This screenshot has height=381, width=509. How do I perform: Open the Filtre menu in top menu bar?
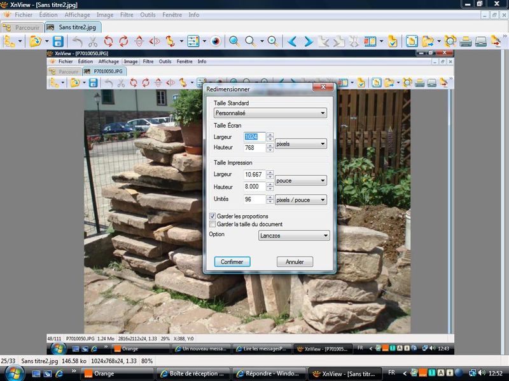pyautogui.click(x=127, y=15)
